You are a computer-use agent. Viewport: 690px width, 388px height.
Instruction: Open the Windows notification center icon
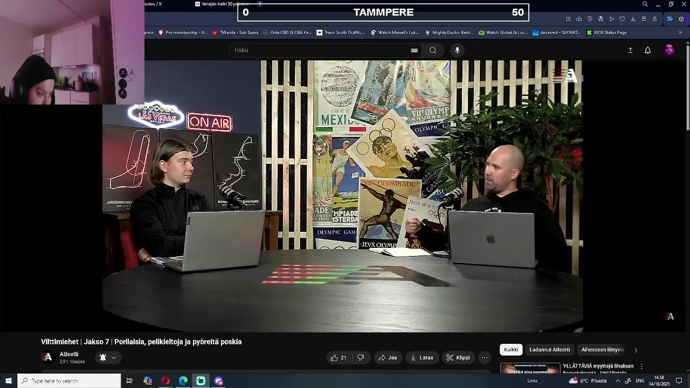[679, 381]
